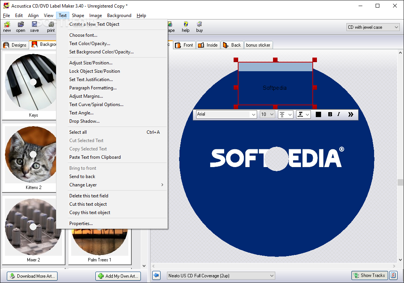Open the CD with jewel case dropdown
404x283 pixels.
373,27
